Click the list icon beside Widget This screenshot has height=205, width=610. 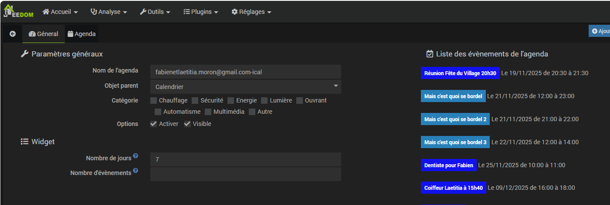coord(24,141)
